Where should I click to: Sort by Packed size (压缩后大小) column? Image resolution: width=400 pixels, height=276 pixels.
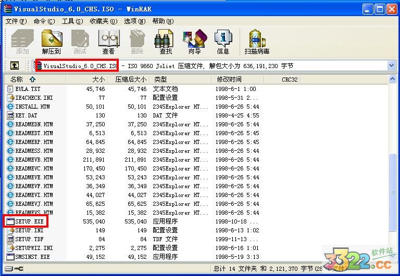point(129,80)
